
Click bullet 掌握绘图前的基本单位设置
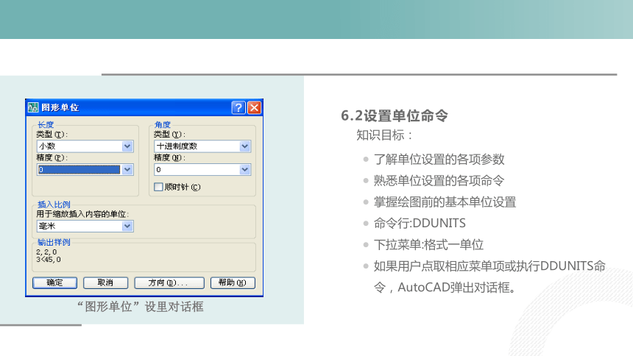click(445, 202)
